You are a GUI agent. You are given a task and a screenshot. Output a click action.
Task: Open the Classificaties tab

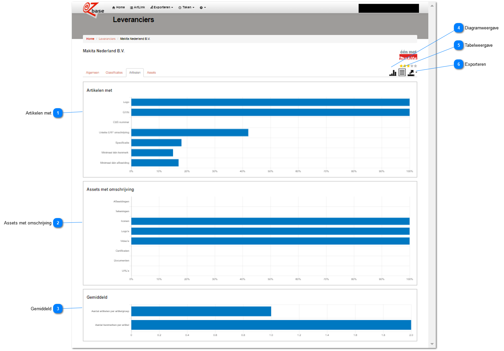pos(114,72)
